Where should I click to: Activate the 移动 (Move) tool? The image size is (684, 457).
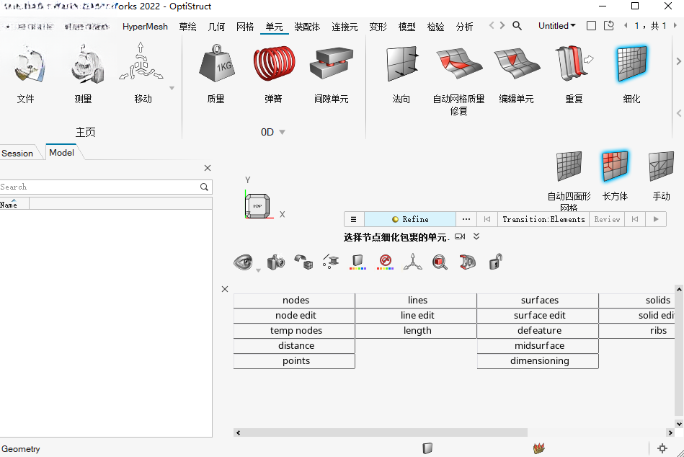141,63
